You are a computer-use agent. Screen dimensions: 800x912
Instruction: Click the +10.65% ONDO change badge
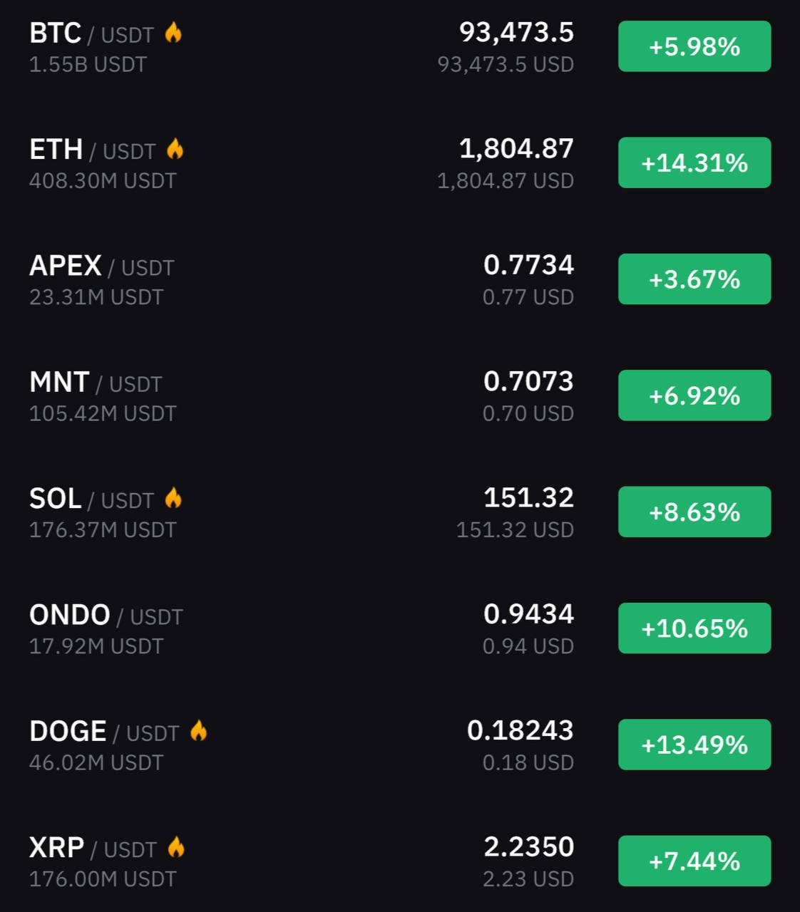[x=694, y=628]
